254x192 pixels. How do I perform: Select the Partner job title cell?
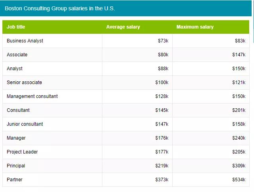point(15,180)
